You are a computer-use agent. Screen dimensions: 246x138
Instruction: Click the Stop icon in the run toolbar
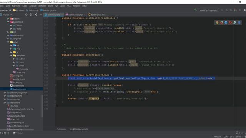(x=240, y=10)
